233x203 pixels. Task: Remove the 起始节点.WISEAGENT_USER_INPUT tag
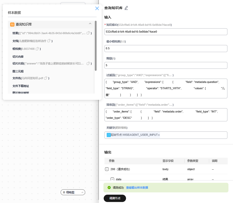coord(159,135)
